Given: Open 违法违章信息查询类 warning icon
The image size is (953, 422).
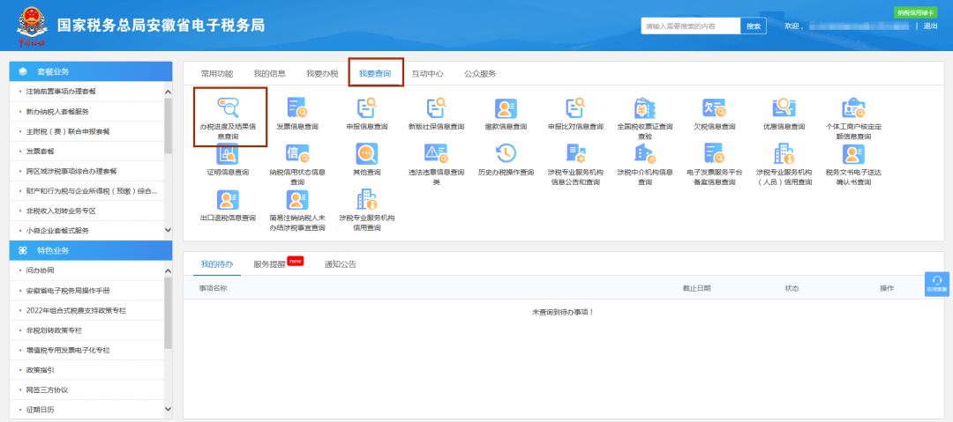Looking at the screenshot, I should click(436, 153).
